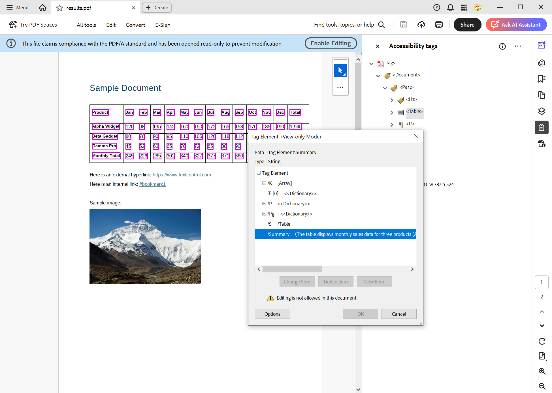Image resolution: width=552 pixels, height=393 pixels.
Task: Click the upload to cloud icon
Action: tap(421, 25)
